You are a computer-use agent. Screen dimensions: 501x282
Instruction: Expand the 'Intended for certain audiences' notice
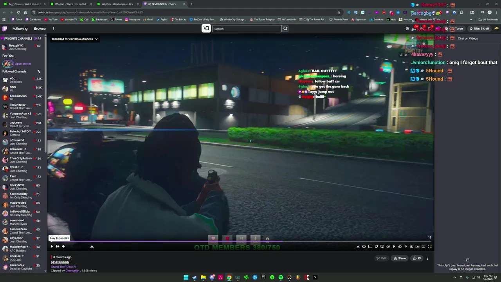75,39
